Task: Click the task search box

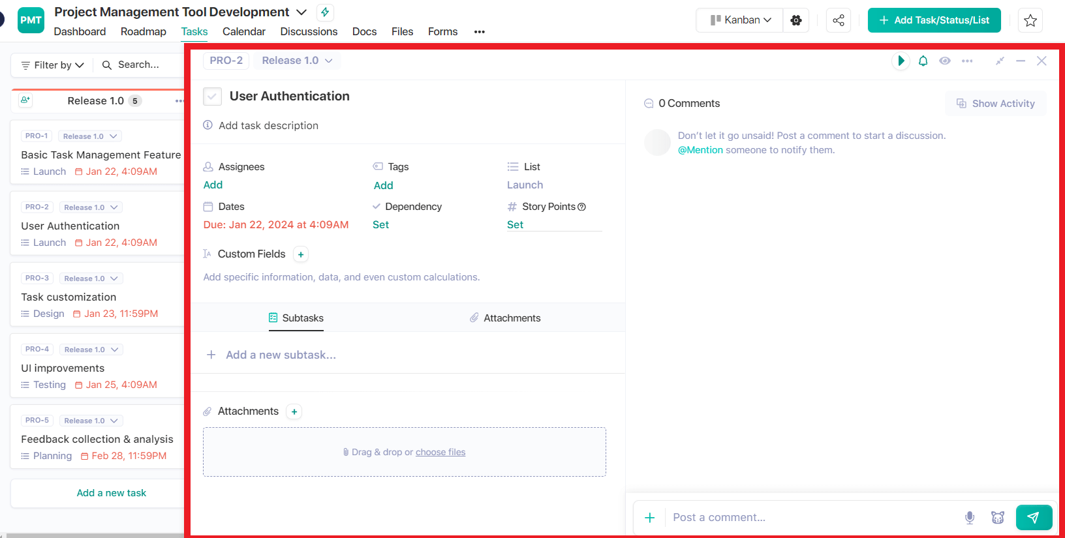Action: click(138, 65)
